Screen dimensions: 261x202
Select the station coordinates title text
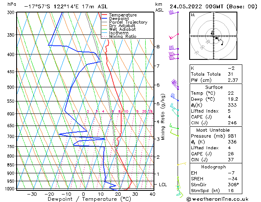[x=66, y=7]
